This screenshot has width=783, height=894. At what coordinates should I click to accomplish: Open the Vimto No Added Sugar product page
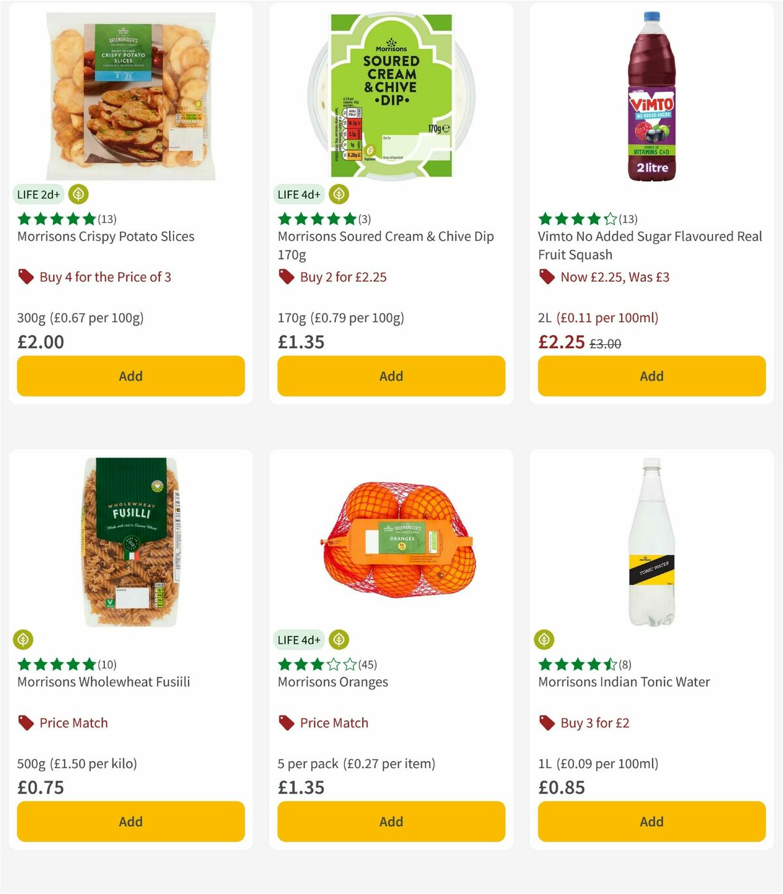pyautogui.click(x=651, y=246)
